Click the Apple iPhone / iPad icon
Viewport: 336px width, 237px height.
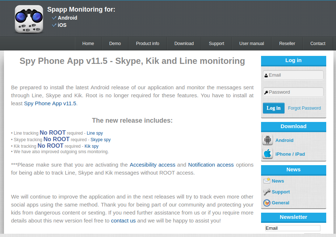pyautogui.click(x=268, y=154)
